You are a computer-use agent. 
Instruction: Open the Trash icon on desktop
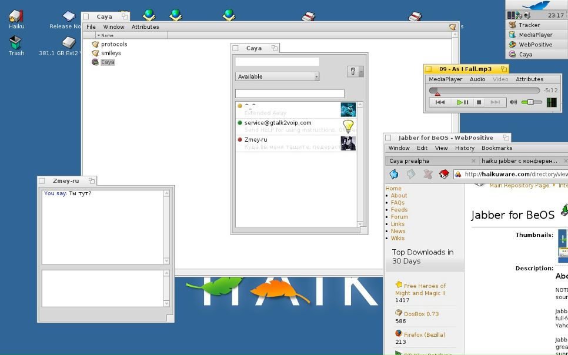[16, 42]
